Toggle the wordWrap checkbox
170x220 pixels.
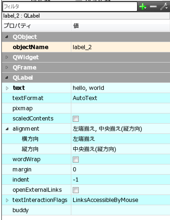76,159
